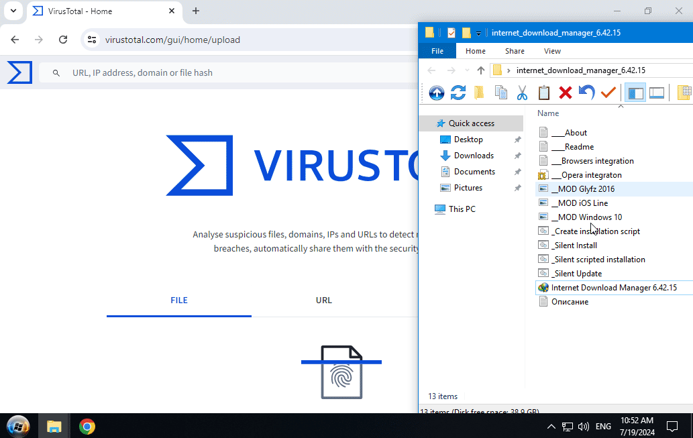Viewport: 693px width, 438px height.
Task: Open Documents in Quick access
Action: click(x=474, y=172)
